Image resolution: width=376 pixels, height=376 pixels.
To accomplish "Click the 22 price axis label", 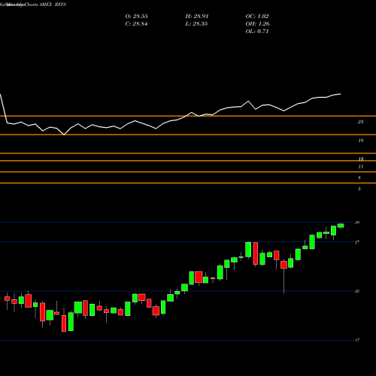I will click(357, 291).
